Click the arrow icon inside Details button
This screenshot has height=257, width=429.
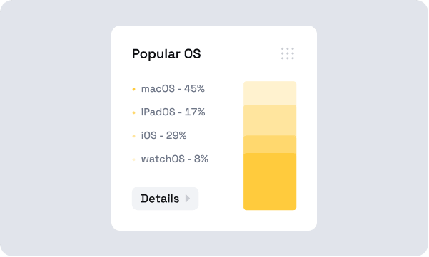pyautogui.click(x=188, y=199)
